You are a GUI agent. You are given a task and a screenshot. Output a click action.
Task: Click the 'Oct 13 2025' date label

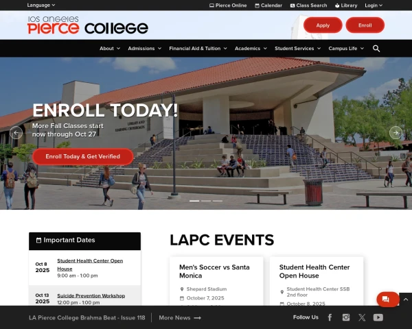pos(43,299)
